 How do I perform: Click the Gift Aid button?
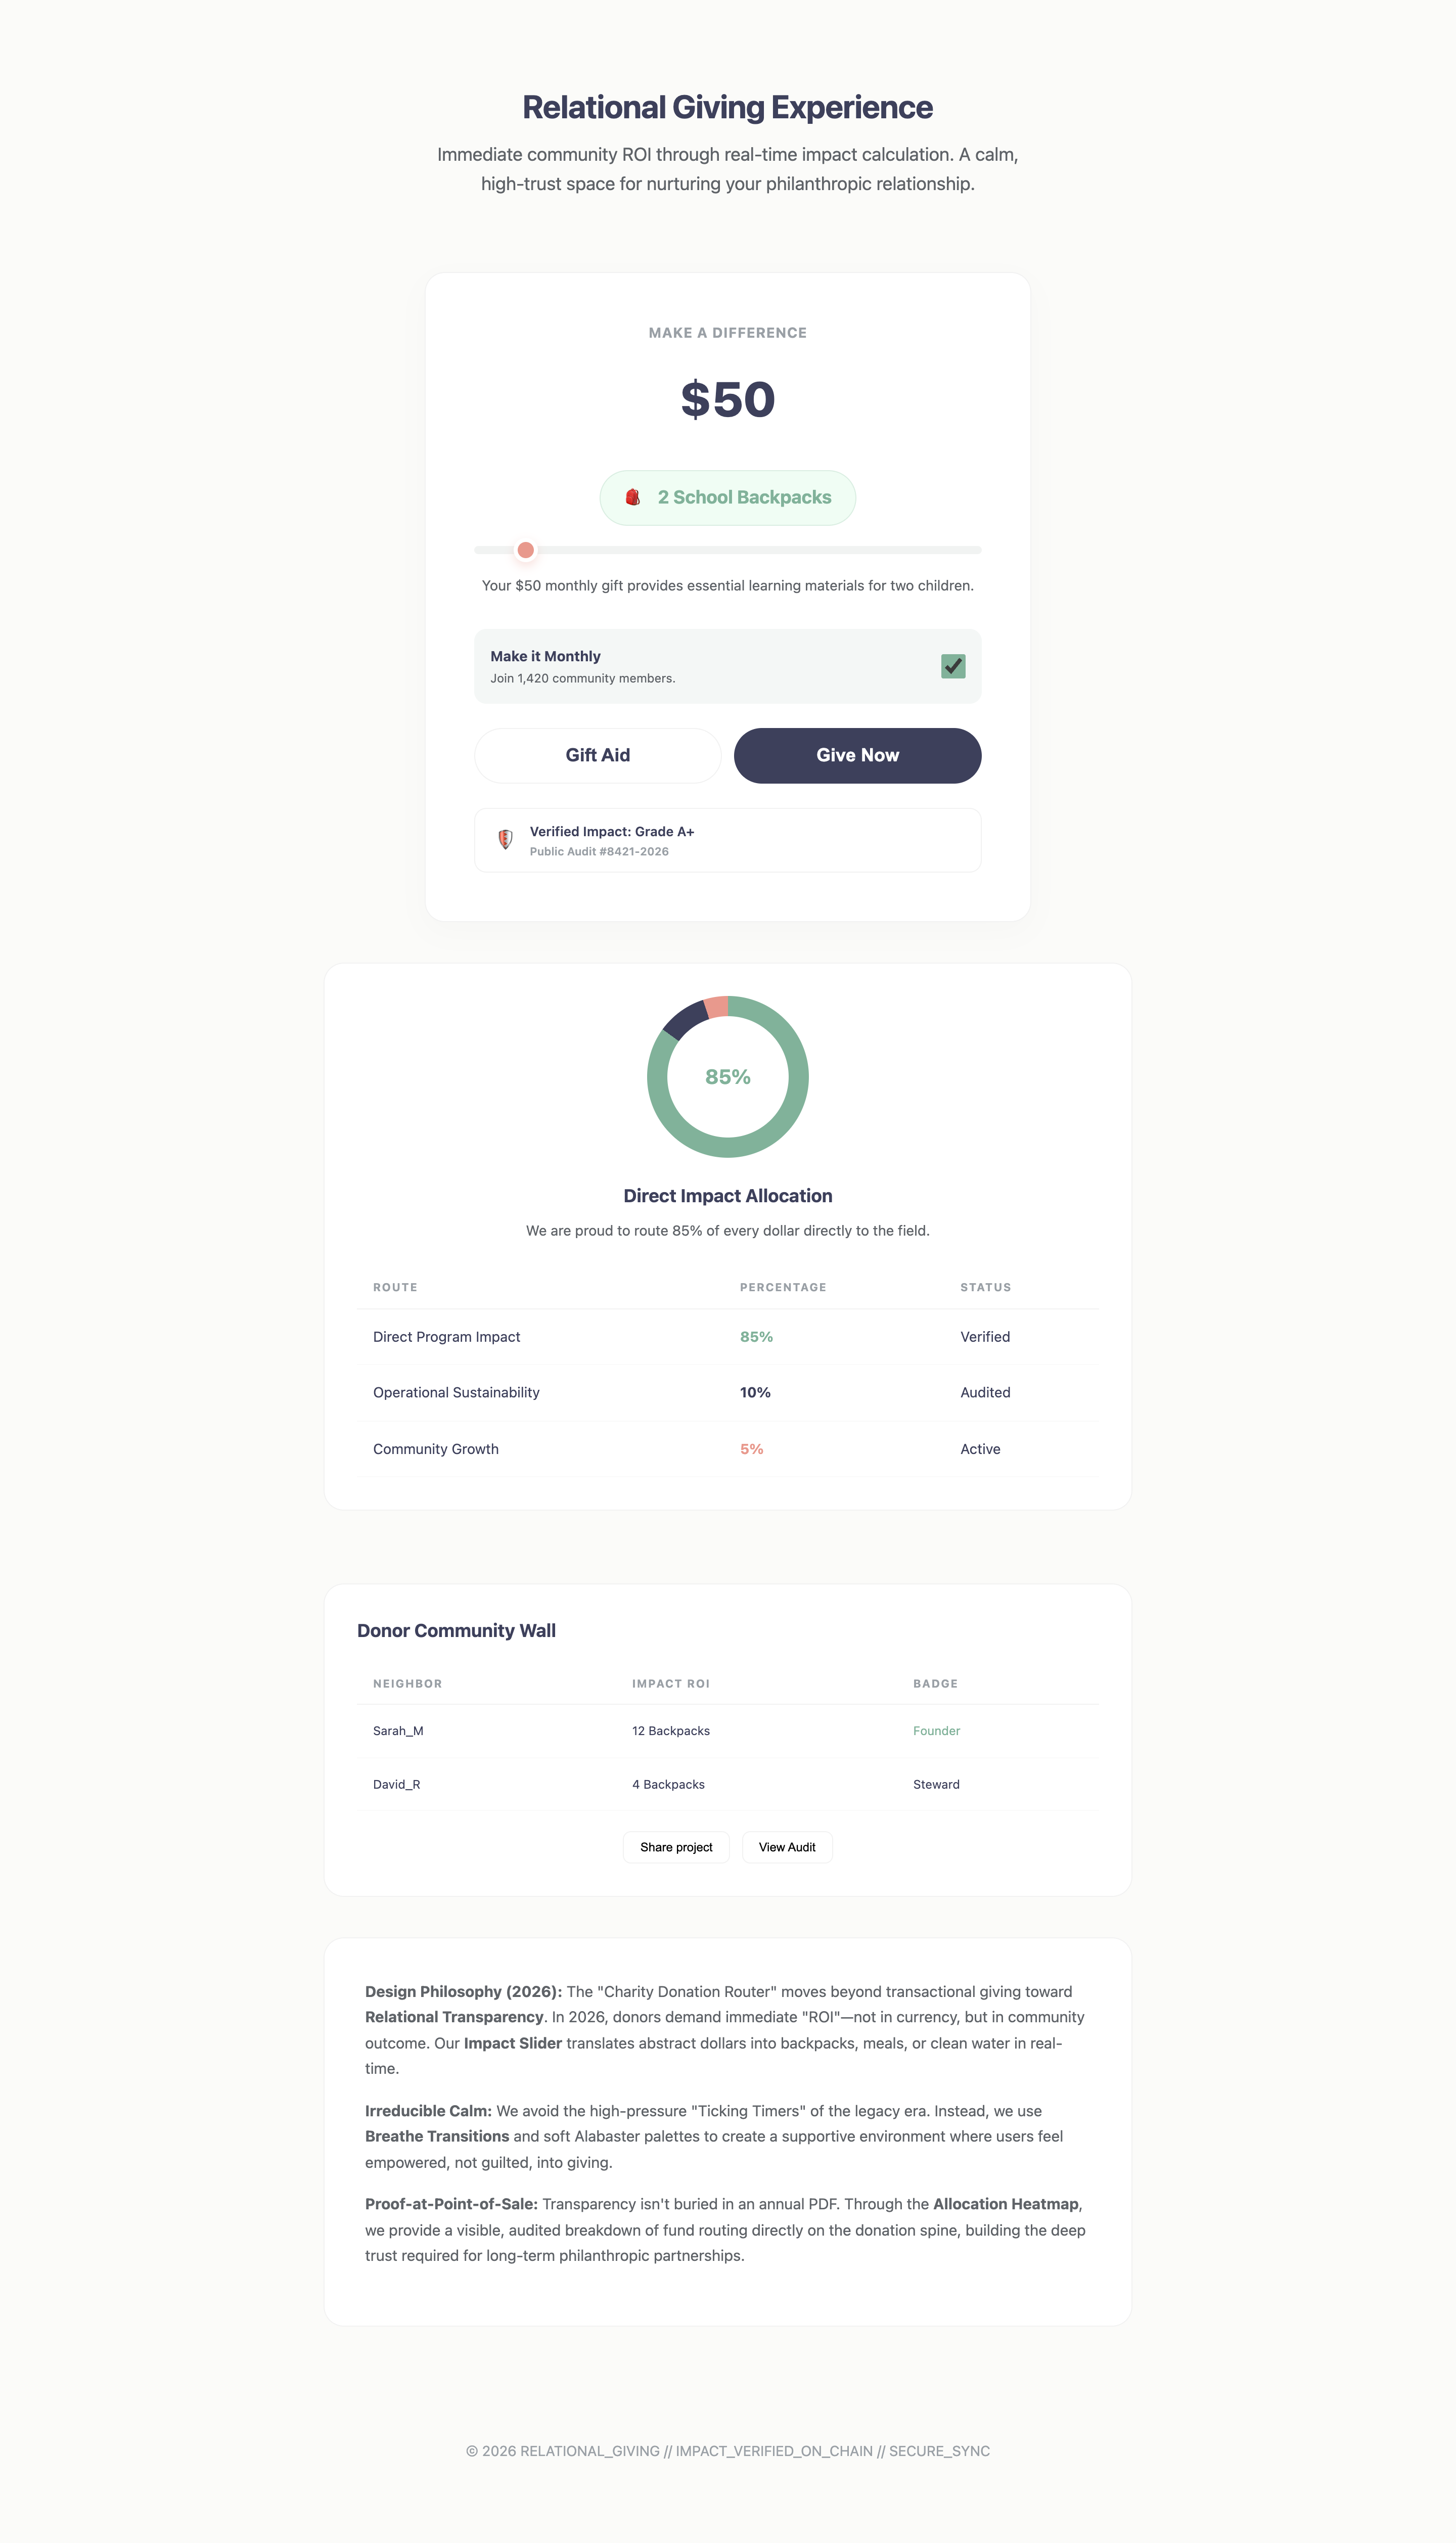(597, 755)
